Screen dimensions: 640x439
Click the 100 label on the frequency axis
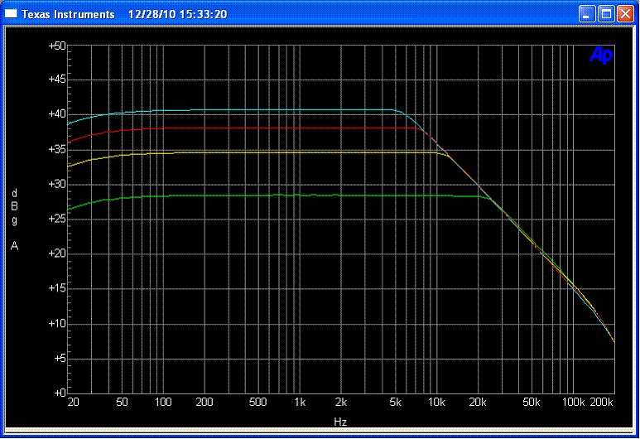pos(163,403)
